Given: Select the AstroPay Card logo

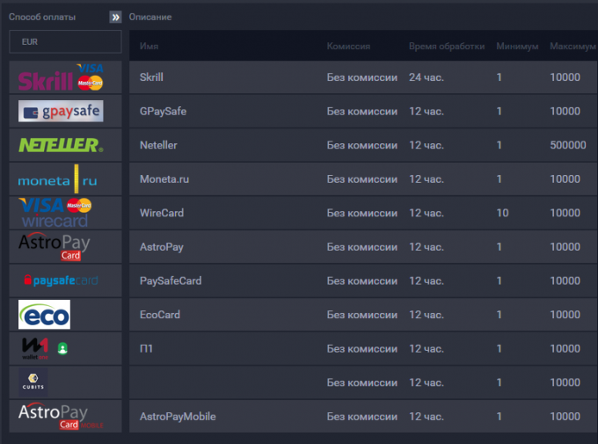Looking at the screenshot, I should coord(55,247).
